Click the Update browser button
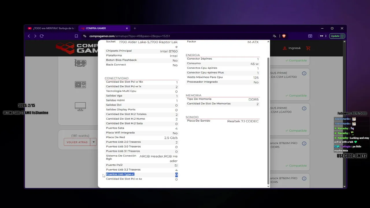This screenshot has height=208, width=370. point(337,36)
